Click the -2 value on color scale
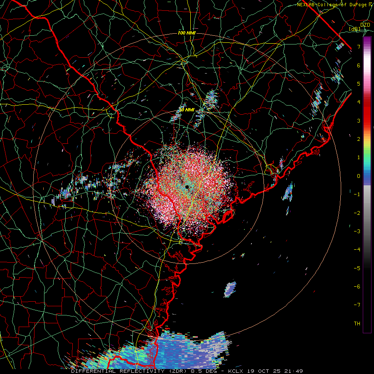Viewport: 374px width, 374px height. pos(357,213)
